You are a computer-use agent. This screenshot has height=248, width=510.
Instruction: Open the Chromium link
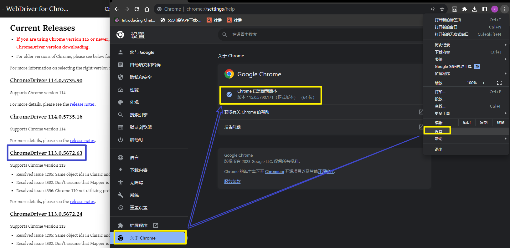pos(274,172)
